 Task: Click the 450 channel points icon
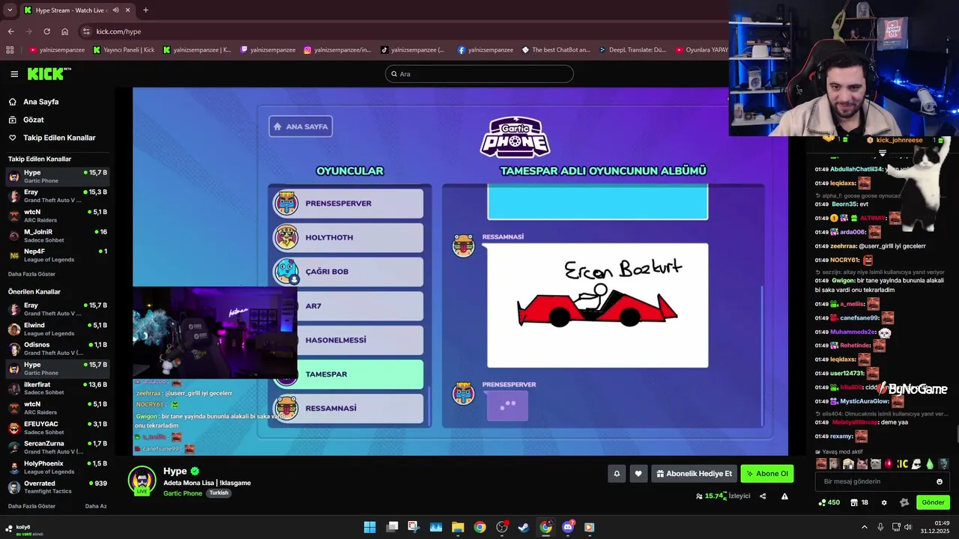pyautogui.click(x=829, y=502)
